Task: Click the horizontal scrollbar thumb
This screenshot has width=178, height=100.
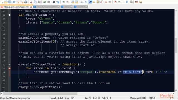Action: [x=40, y=94]
